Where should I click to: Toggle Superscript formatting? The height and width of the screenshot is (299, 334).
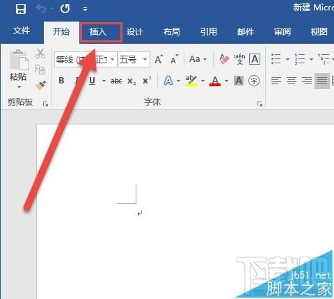coord(147,81)
